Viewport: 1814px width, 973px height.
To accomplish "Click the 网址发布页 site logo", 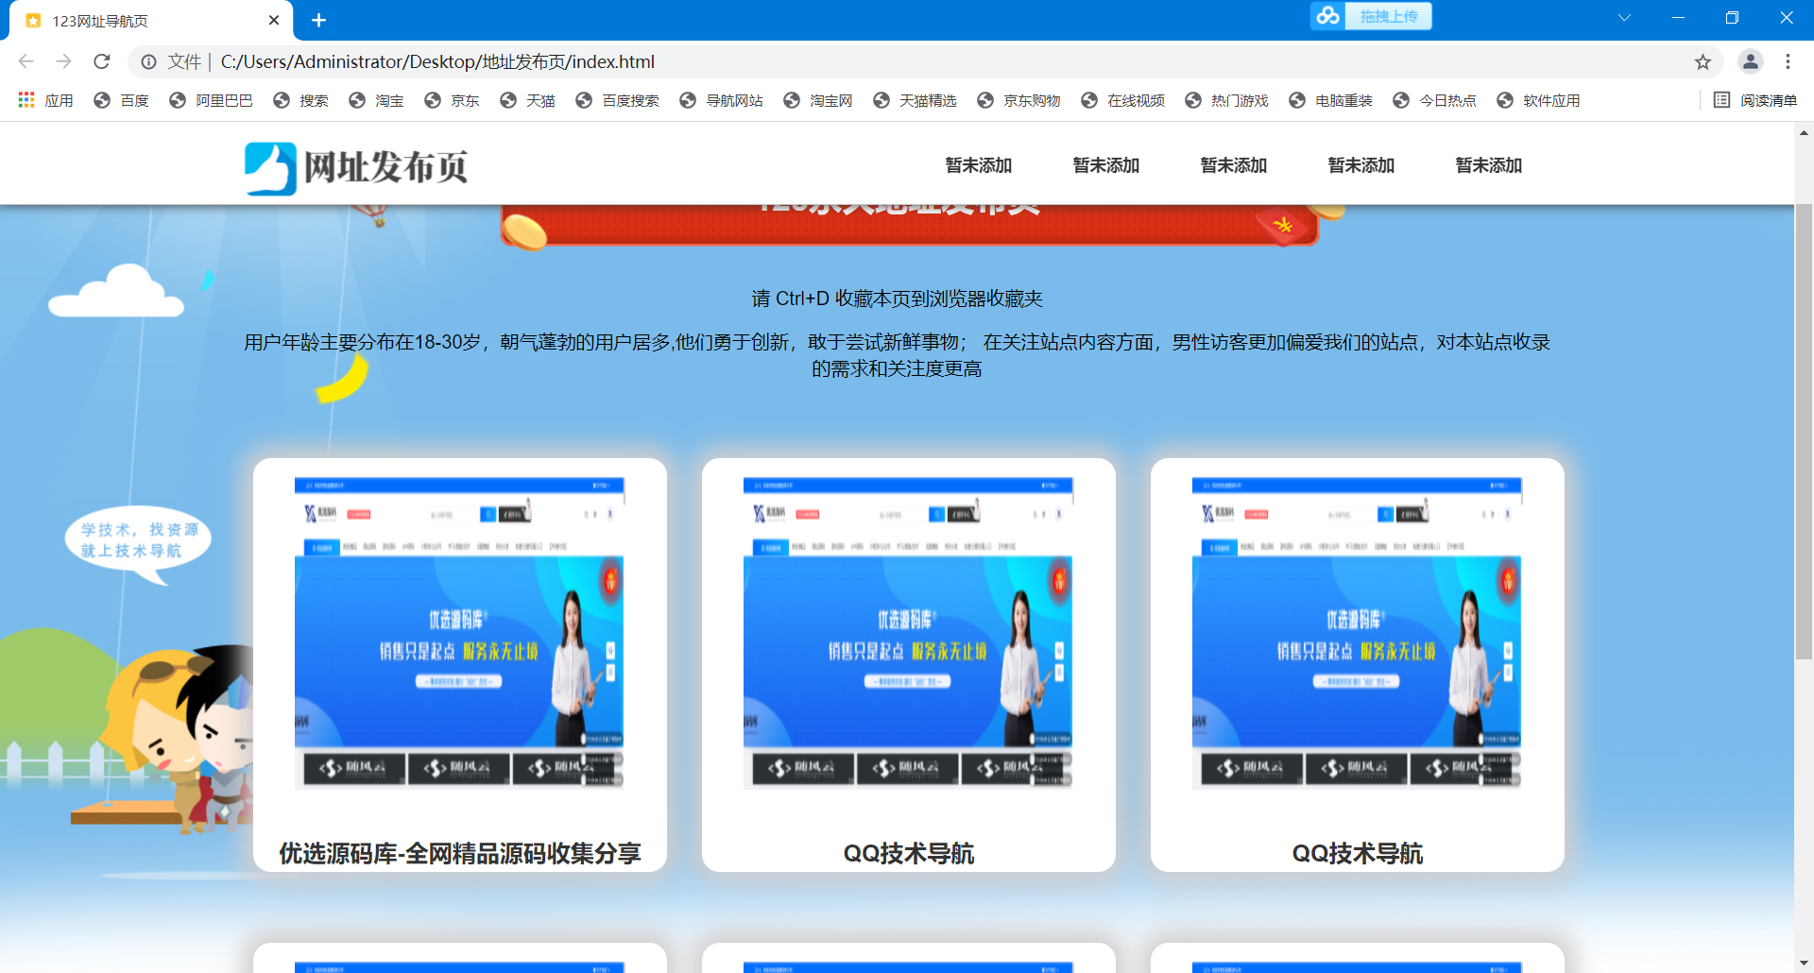I will pyautogui.click(x=355, y=167).
